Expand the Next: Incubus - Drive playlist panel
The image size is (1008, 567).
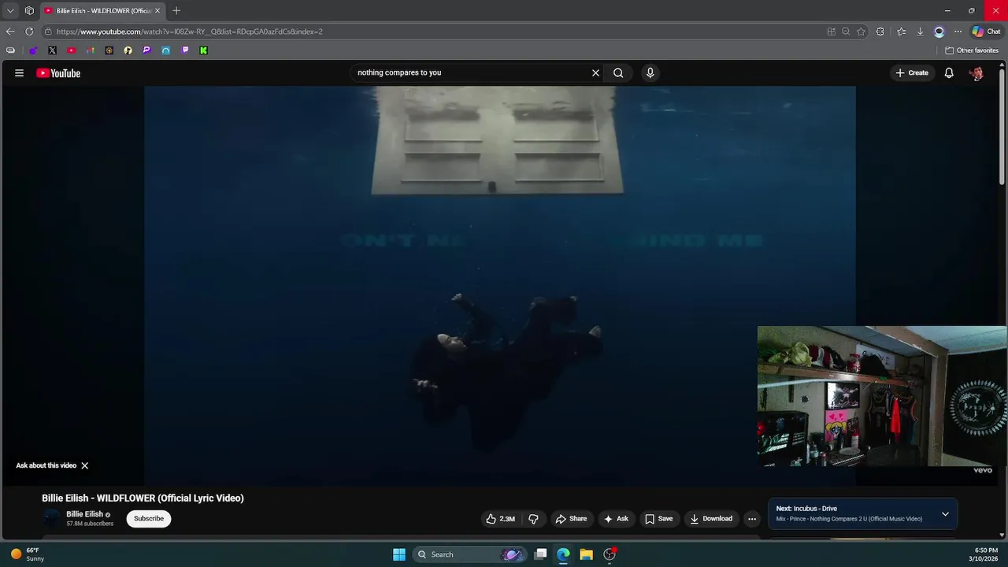coord(945,514)
